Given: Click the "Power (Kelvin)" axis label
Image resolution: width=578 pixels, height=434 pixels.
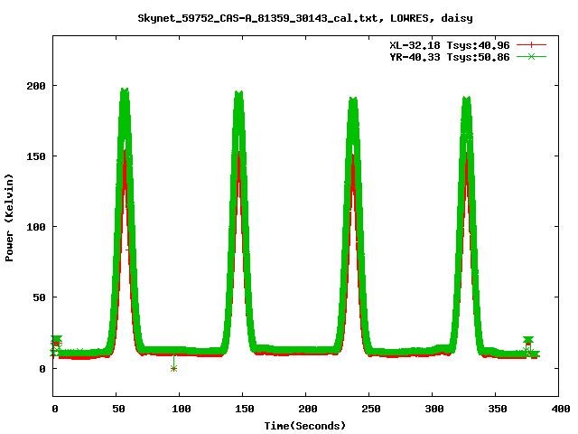Looking at the screenshot, I should pos(9,218).
